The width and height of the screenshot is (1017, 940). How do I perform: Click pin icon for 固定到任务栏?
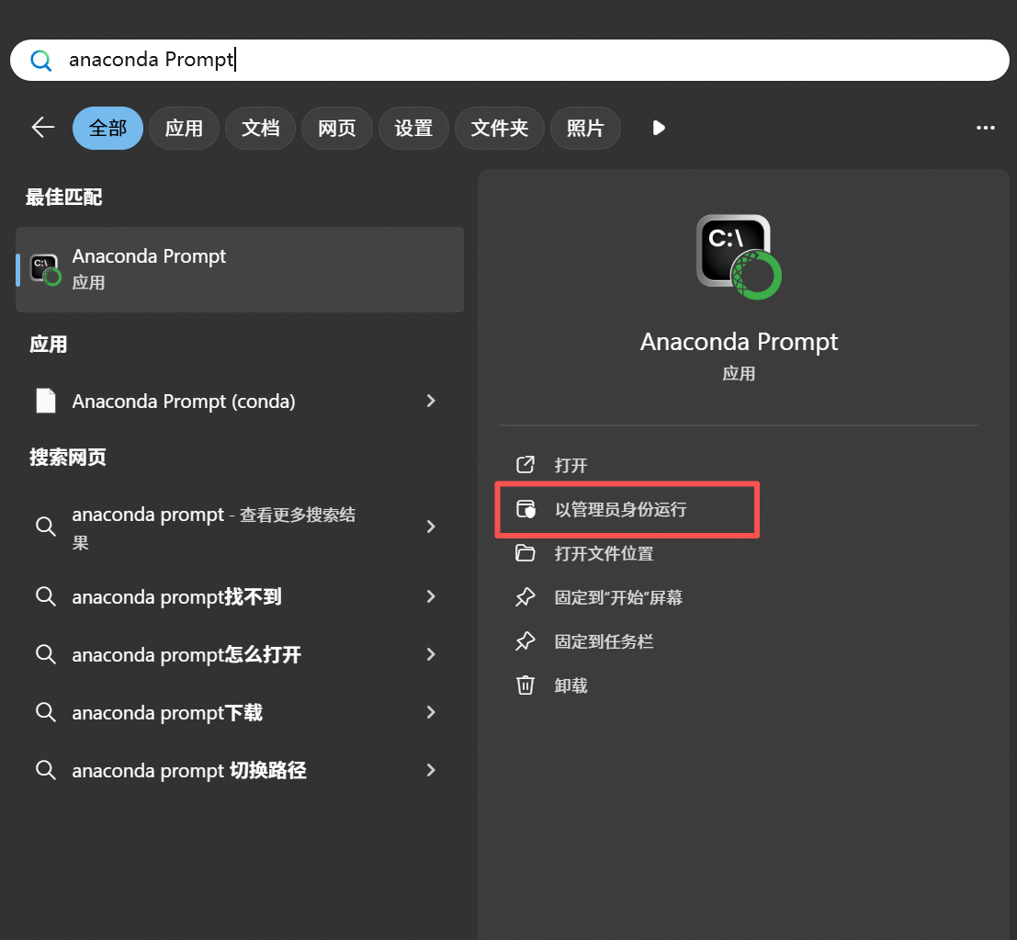525,641
